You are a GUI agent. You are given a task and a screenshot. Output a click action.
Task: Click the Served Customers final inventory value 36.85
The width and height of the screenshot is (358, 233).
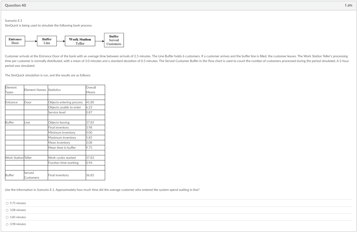[x=90, y=175]
